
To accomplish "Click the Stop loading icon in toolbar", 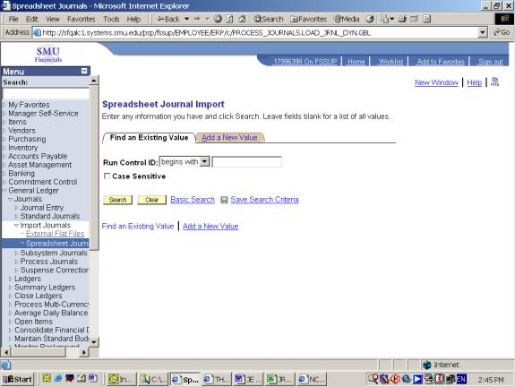I will 218,19.
